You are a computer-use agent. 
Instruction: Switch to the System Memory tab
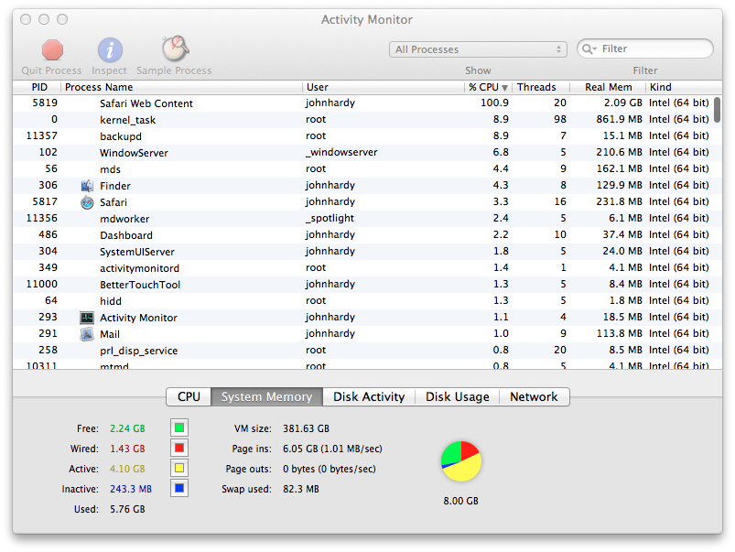(x=266, y=396)
